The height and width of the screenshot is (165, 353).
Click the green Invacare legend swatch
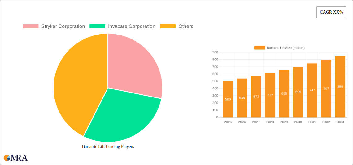pos(97,26)
